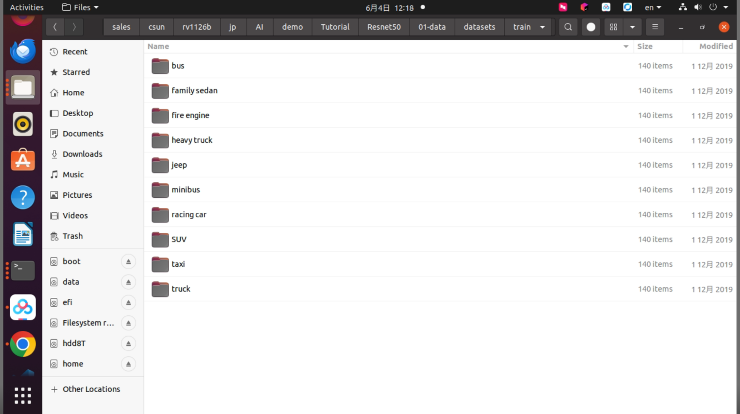The width and height of the screenshot is (740, 414).
Task: Sort by the Modified column header
Action: 710,47
